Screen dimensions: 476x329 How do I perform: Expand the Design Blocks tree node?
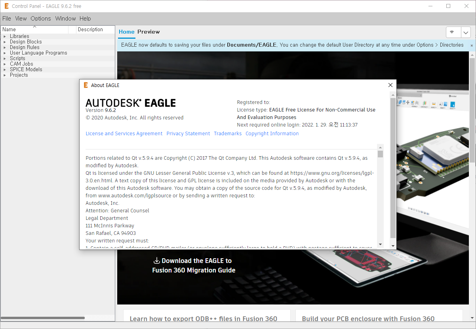tap(5, 42)
